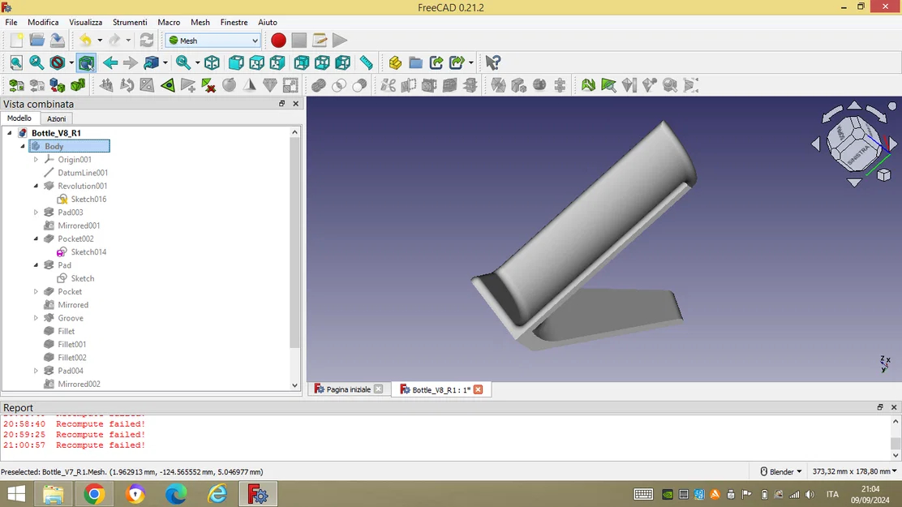This screenshot has height=507, width=902.
Task: Undo the last action
Action: (86, 41)
